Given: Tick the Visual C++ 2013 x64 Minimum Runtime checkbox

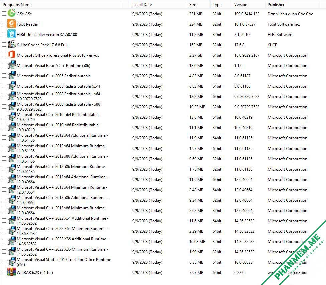Looking at the screenshot, I should (x=4, y=190).
